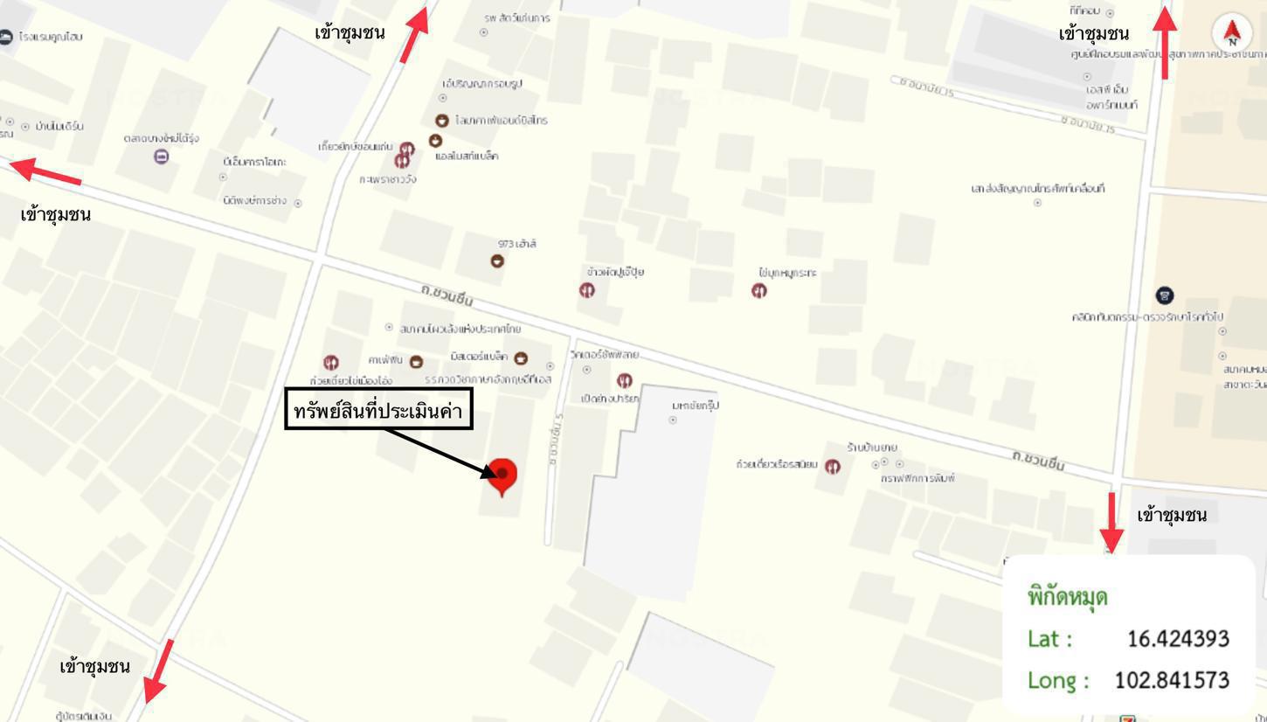The height and width of the screenshot is (722, 1267).
Task: Select the restaurant icon below วิคเตอร์ label
Action: click(x=624, y=380)
